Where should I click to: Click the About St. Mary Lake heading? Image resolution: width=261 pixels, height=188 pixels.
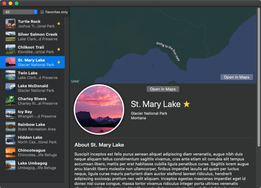pos(99,145)
